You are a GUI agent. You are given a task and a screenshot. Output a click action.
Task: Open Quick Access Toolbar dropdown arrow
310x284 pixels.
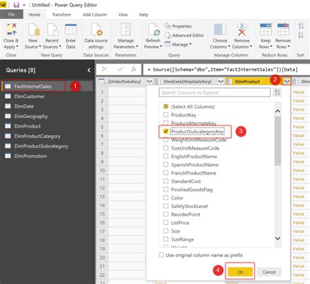pyautogui.click(x=24, y=5)
